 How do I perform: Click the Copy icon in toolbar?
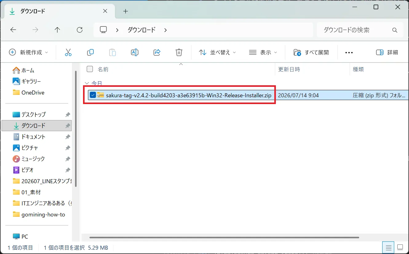90,53
